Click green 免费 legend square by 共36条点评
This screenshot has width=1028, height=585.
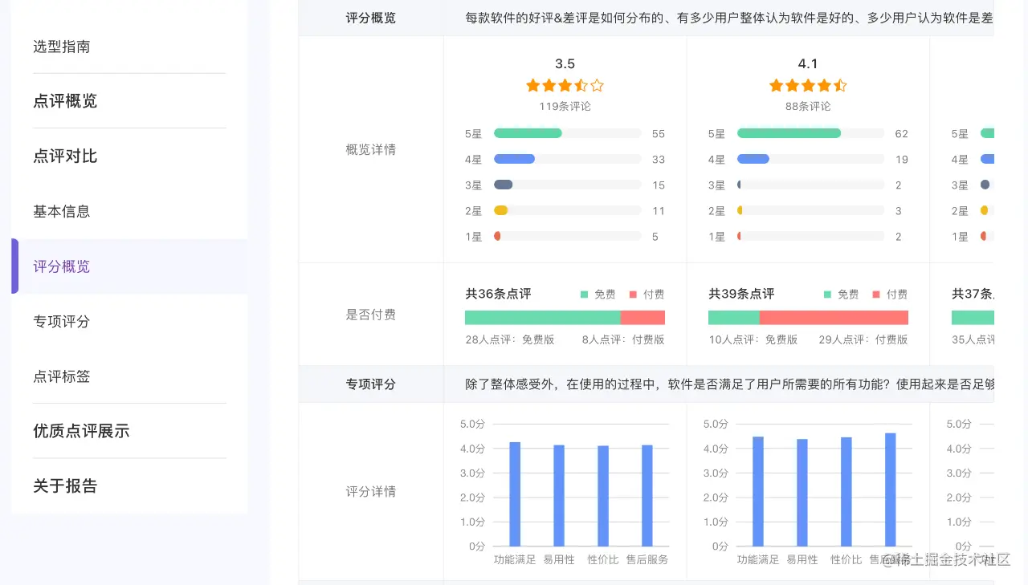tap(584, 295)
